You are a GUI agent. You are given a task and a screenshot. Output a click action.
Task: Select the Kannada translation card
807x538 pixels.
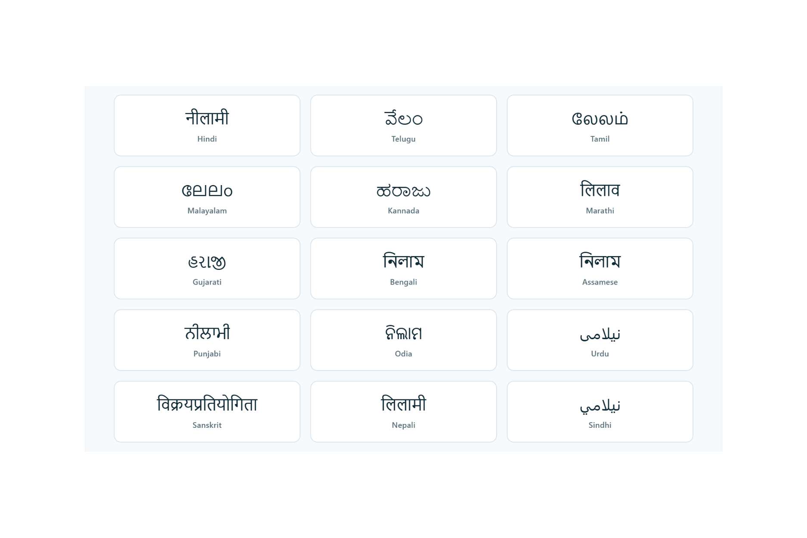click(x=403, y=197)
